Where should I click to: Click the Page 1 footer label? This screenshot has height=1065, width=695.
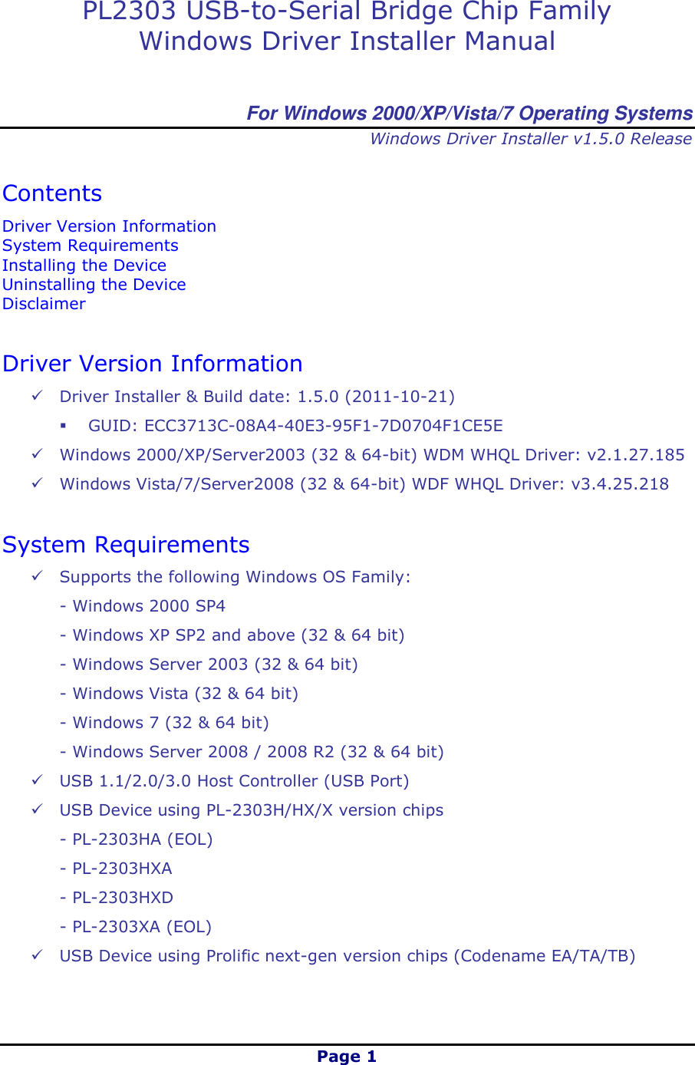pyautogui.click(x=347, y=1056)
